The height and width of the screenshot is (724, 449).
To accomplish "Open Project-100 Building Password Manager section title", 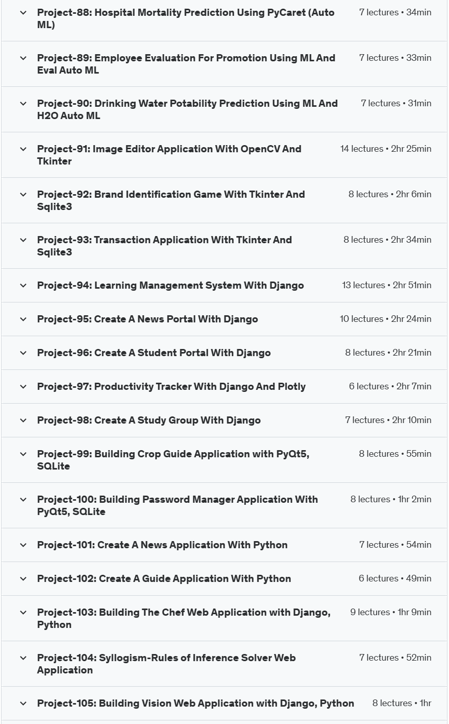I will pyautogui.click(x=178, y=505).
